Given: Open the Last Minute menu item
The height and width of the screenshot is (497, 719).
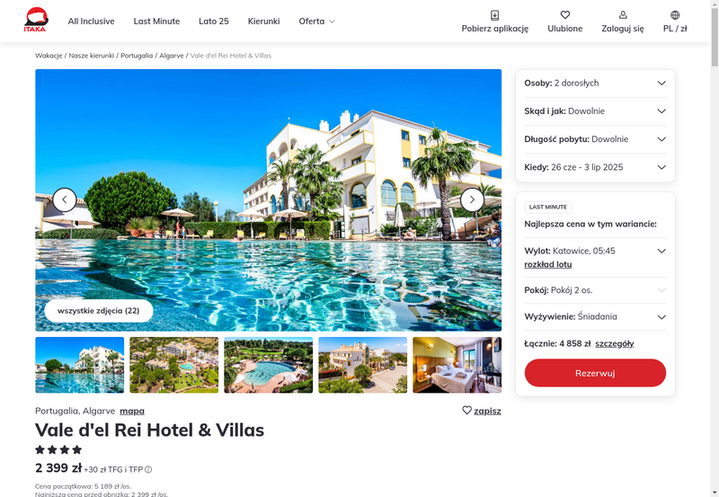Looking at the screenshot, I should pyautogui.click(x=156, y=21).
